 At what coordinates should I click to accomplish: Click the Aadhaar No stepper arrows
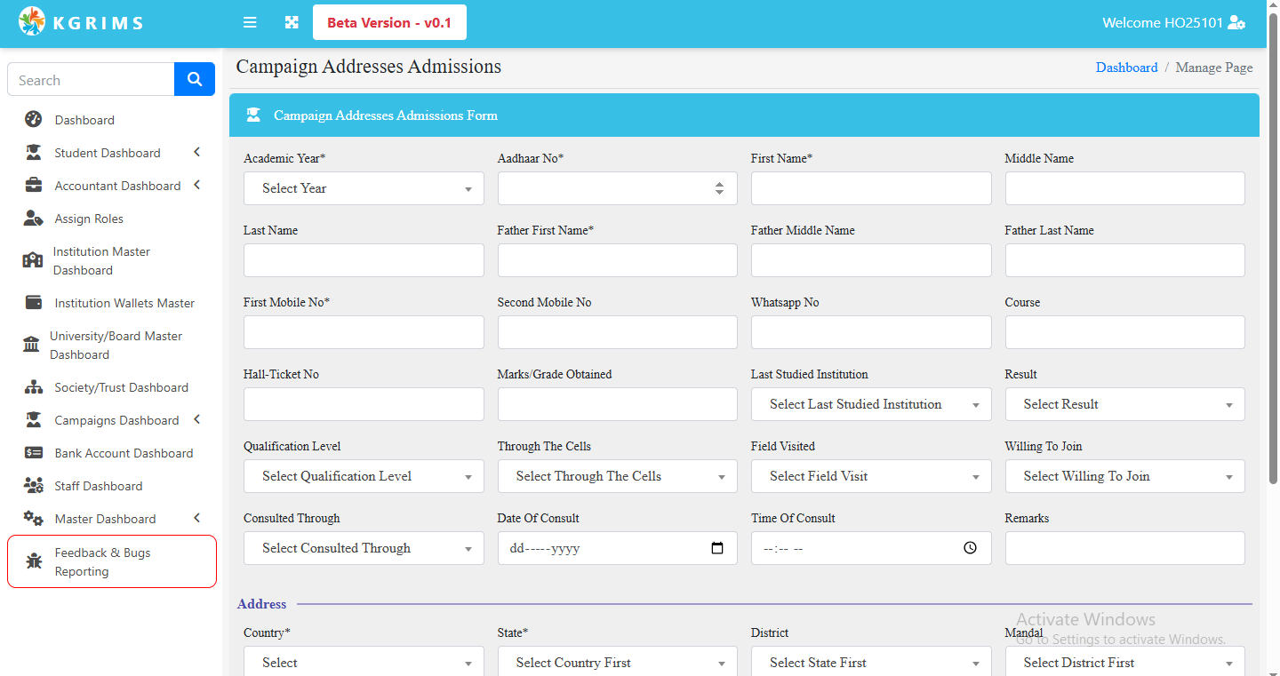(719, 188)
